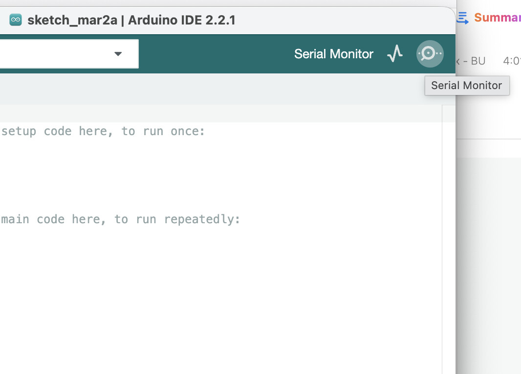The image size is (521, 374).
Task: Open the Serial Monitor magnifier icon
Action: [430, 53]
